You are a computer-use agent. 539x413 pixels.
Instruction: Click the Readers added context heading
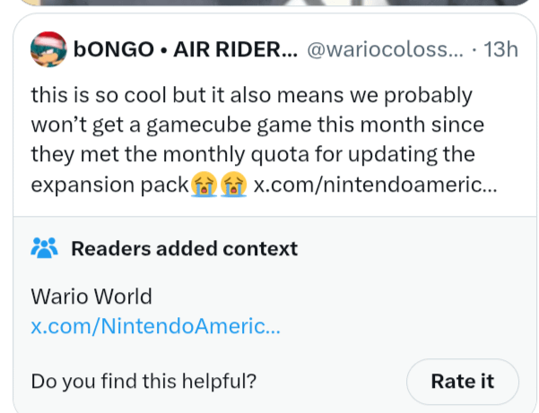click(184, 248)
